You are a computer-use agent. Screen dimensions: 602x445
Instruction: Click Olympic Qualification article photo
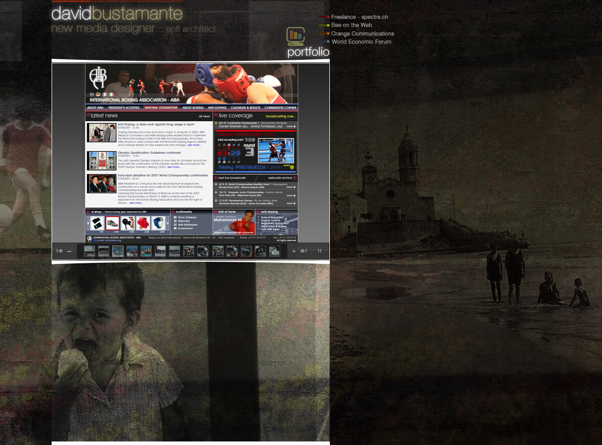tap(101, 160)
